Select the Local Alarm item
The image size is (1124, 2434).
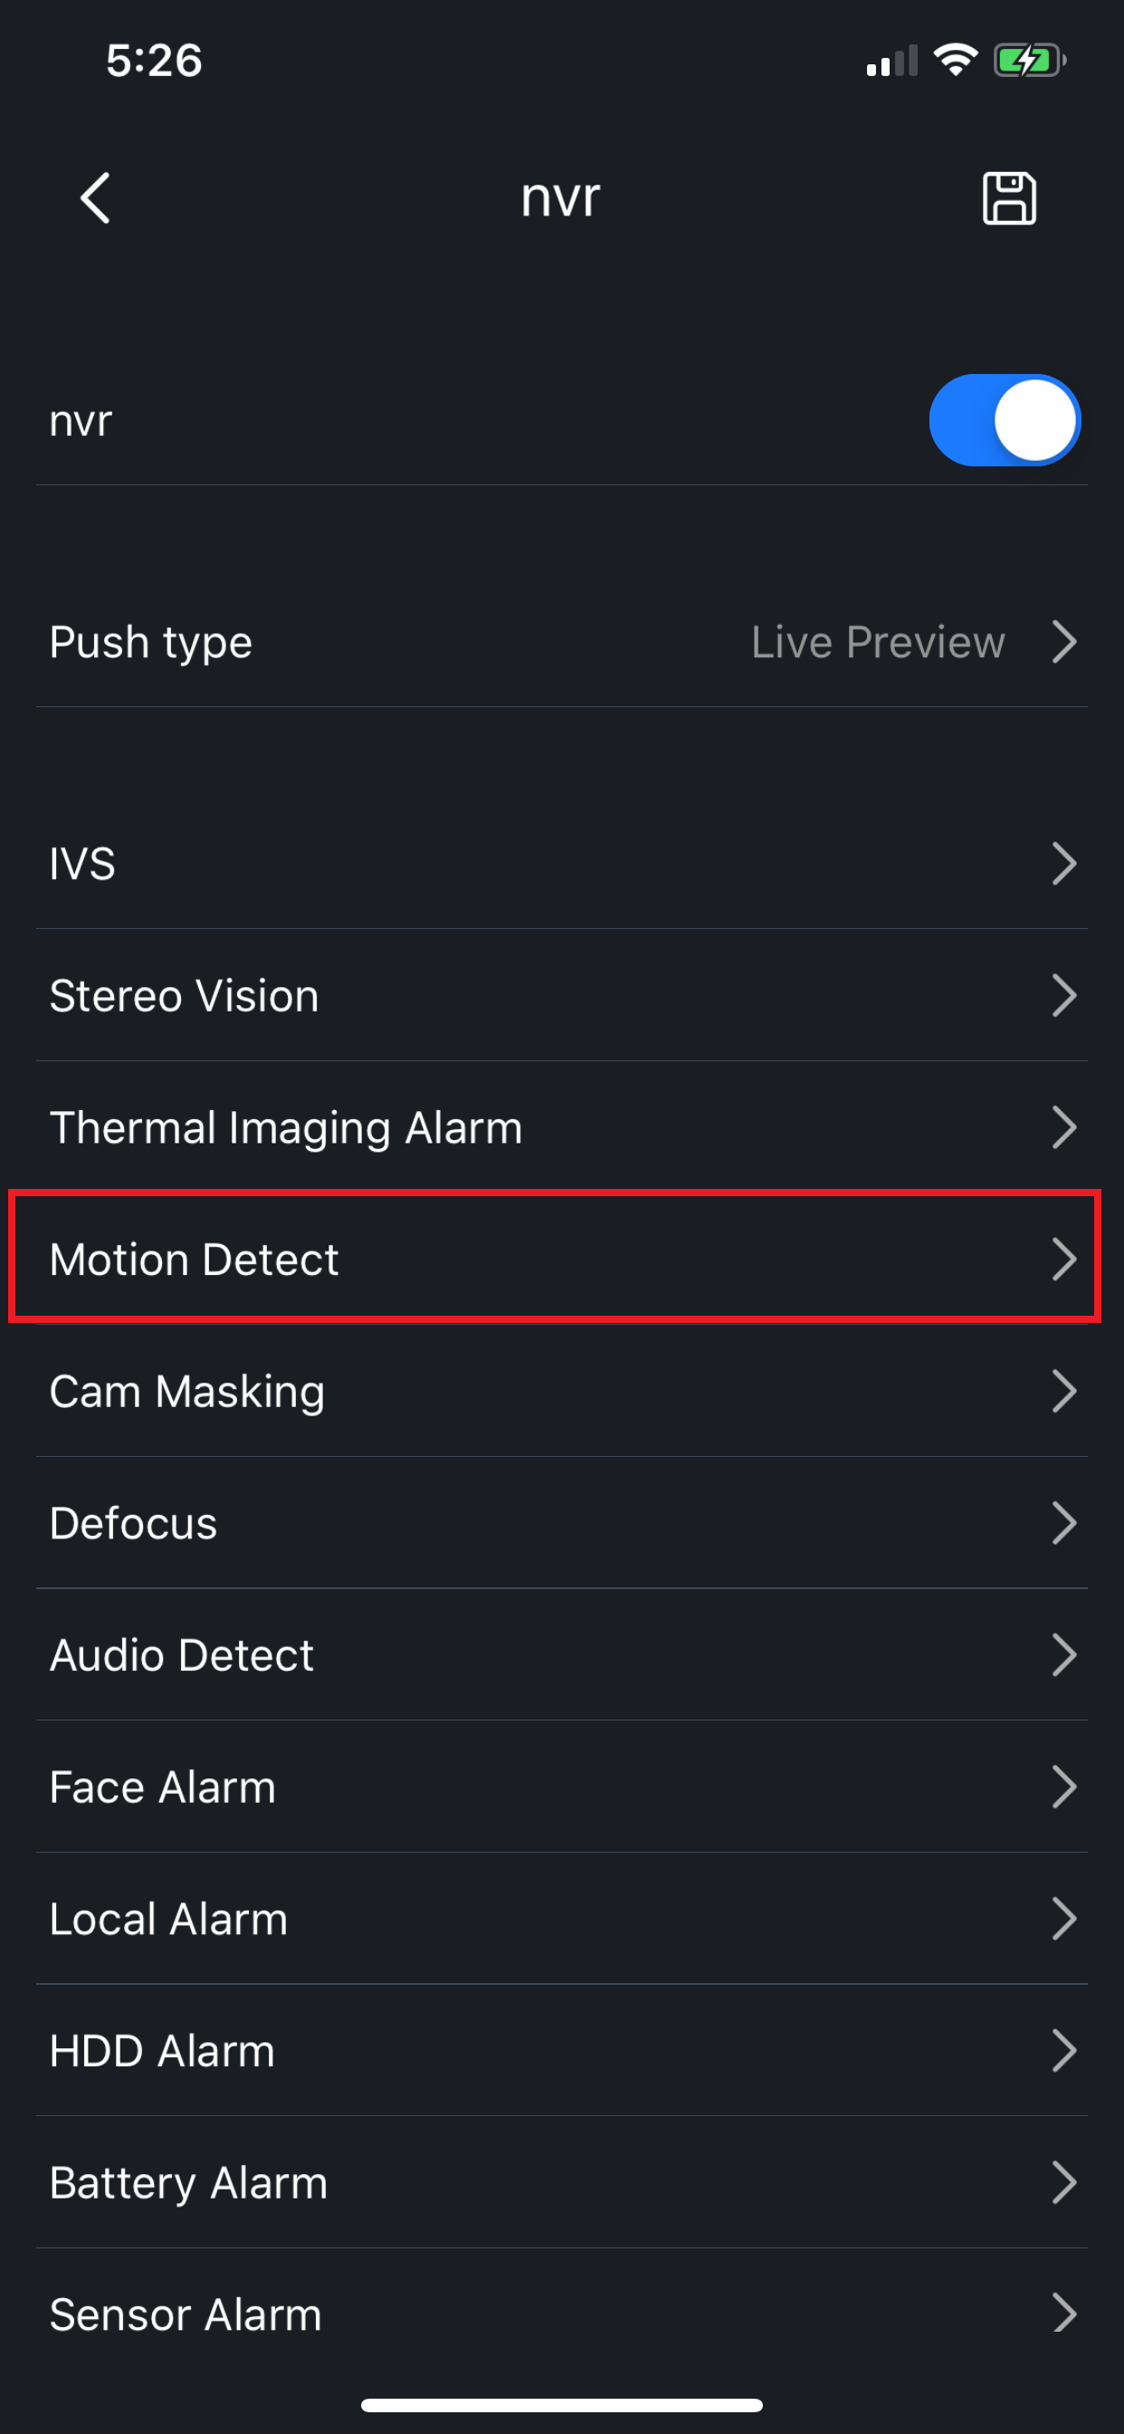(562, 1919)
